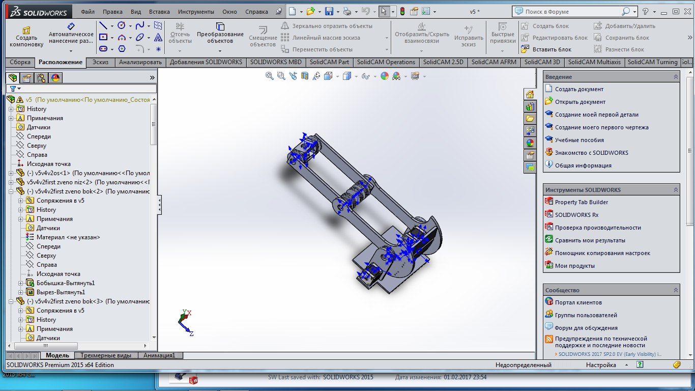The width and height of the screenshot is (695, 391).
Task: Select the Corner Rectangle tool
Action: [x=103, y=37]
